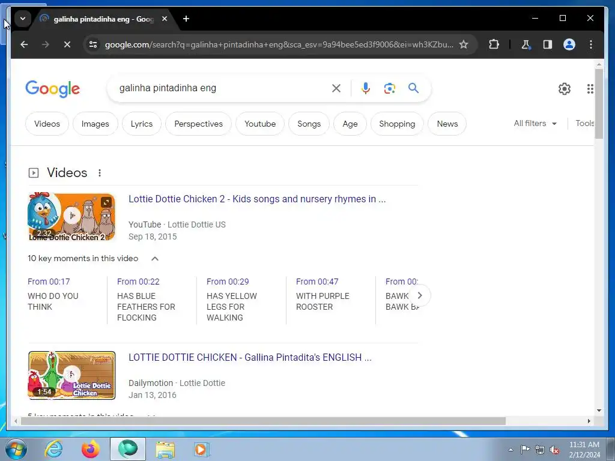Start voice search with microphone

click(x=366, y=88)
